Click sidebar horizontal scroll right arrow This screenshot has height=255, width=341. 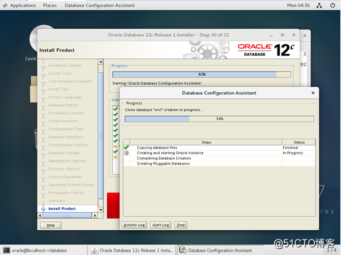(x=95, y=216)
